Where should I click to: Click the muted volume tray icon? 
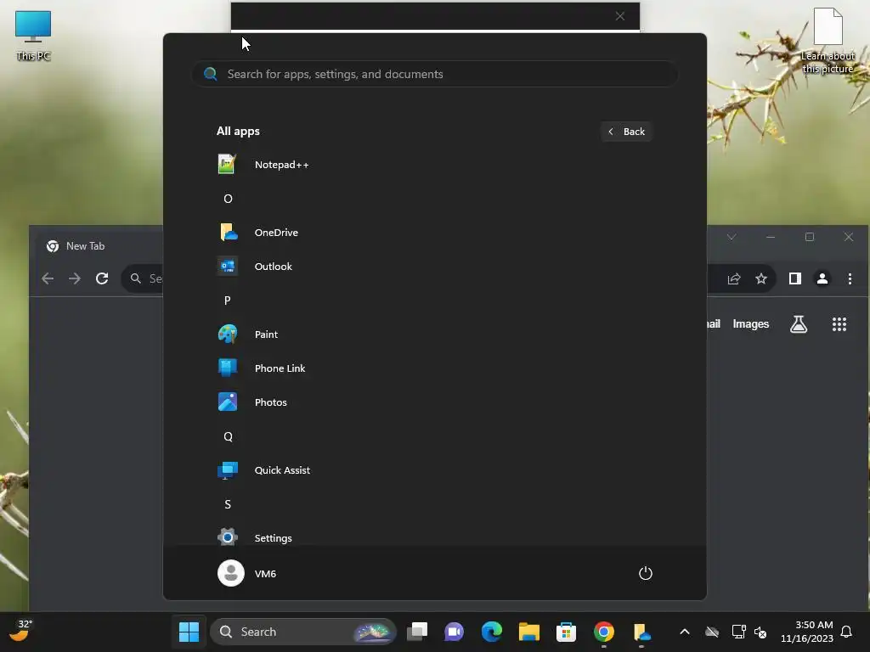click(x=760, y=632)
